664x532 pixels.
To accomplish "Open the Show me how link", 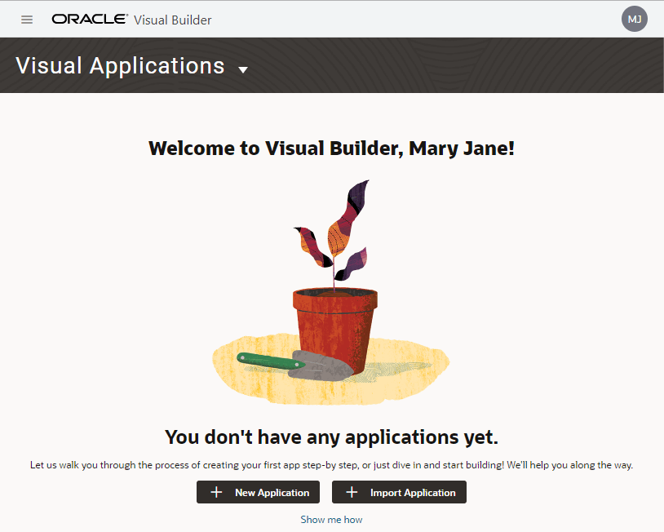I will [x=331, y=520].
